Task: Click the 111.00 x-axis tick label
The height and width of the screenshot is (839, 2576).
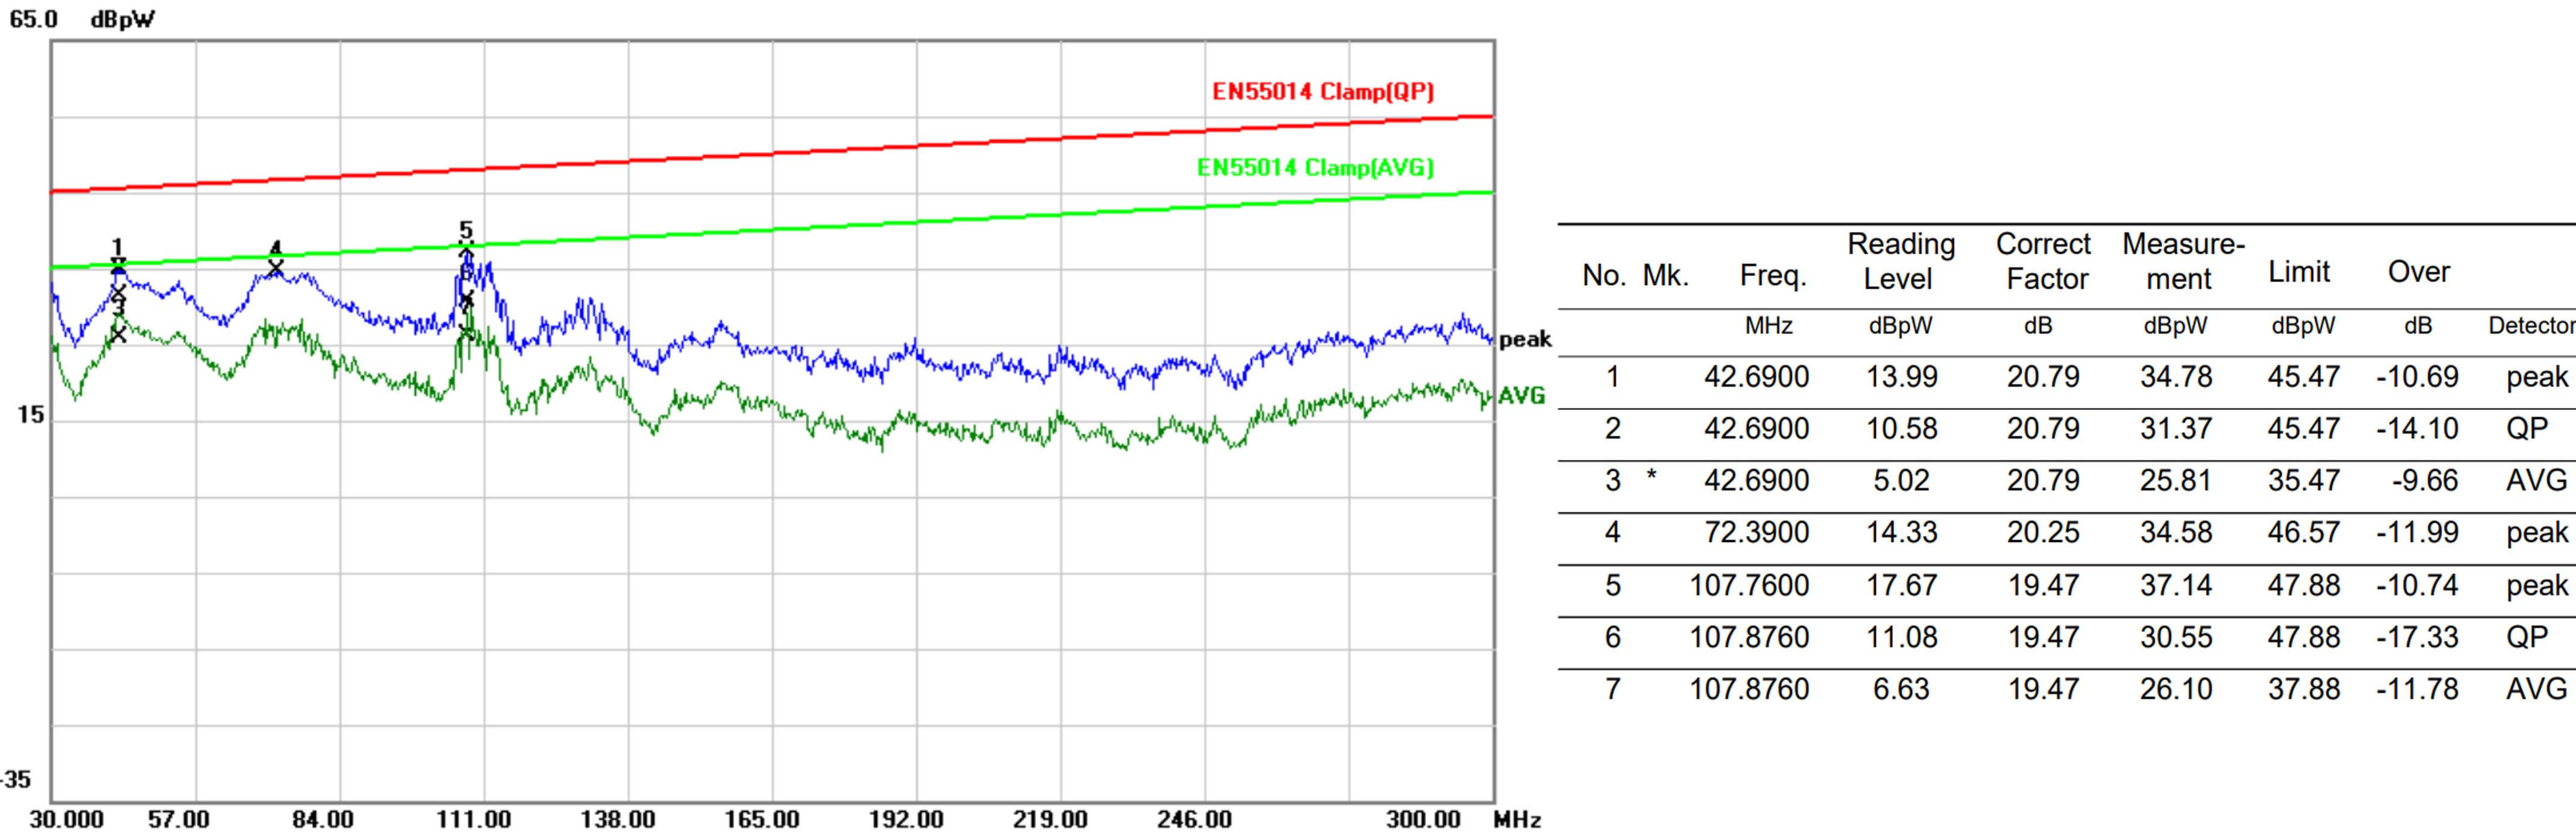Action: (473, 819)
